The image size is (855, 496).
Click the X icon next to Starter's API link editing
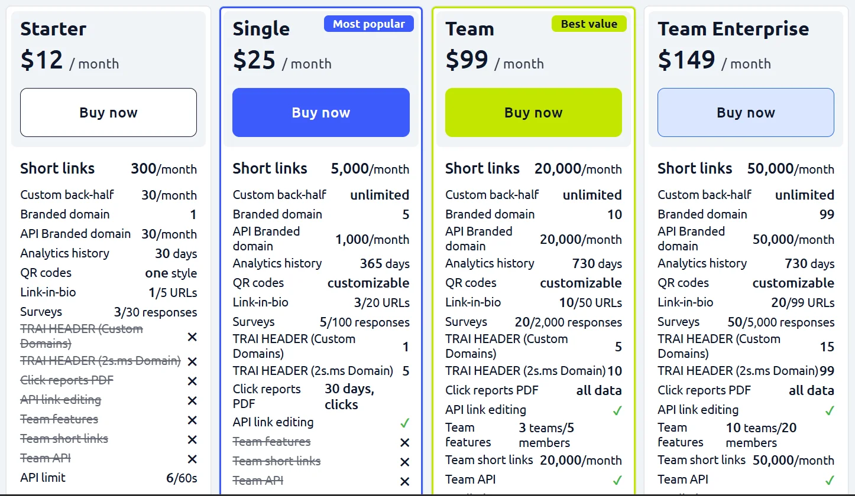point(192,401)
